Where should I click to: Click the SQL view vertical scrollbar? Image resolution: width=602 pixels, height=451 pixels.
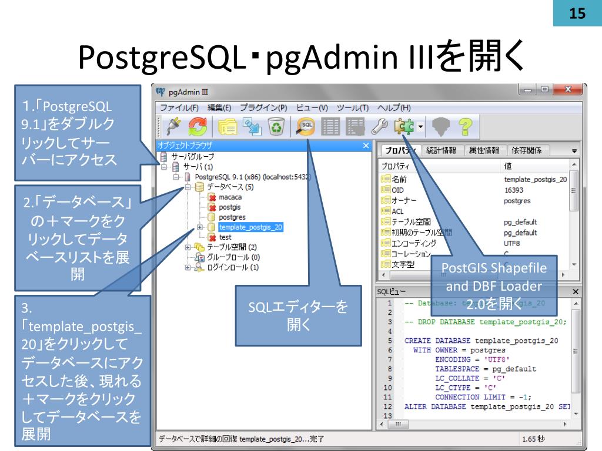tap(576, 359)
